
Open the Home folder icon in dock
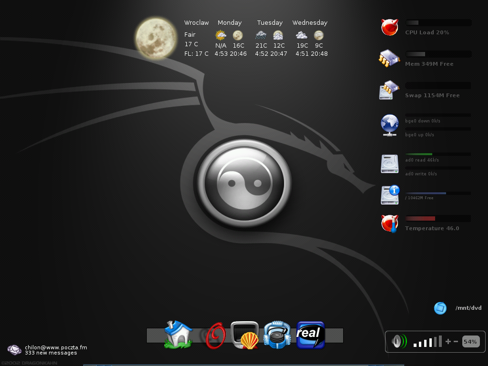coord(178,335)
